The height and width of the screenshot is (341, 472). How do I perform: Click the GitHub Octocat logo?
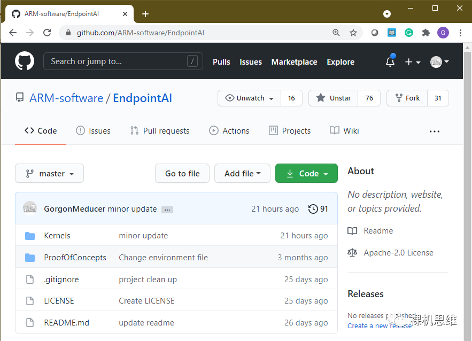click(x=25, y=61)
